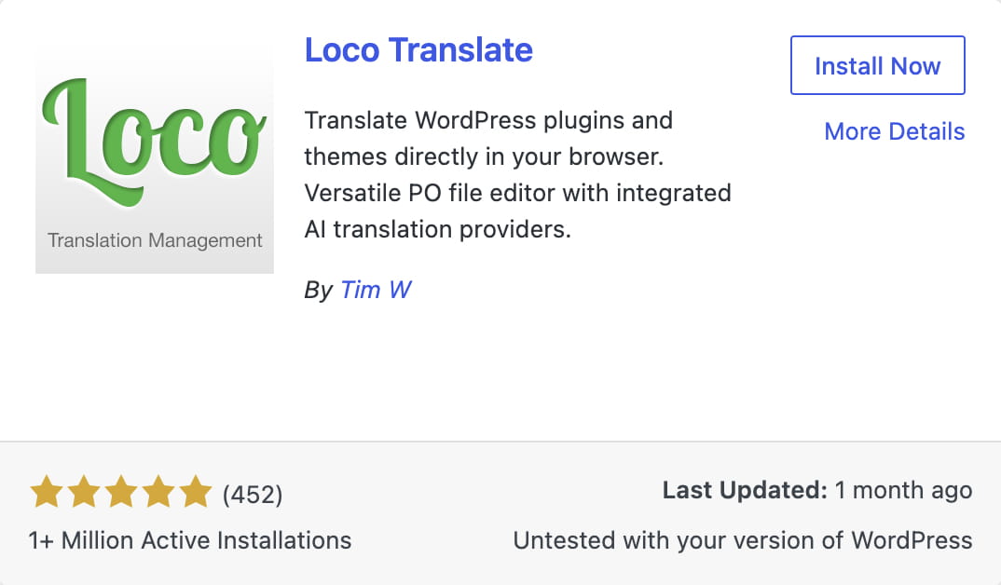Select Untested with your version of WordPress
This screenshot has height=585, width=1001.
click(743, 540)
